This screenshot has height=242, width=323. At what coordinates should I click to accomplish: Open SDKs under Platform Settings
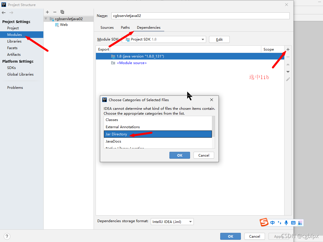point(11,68)
